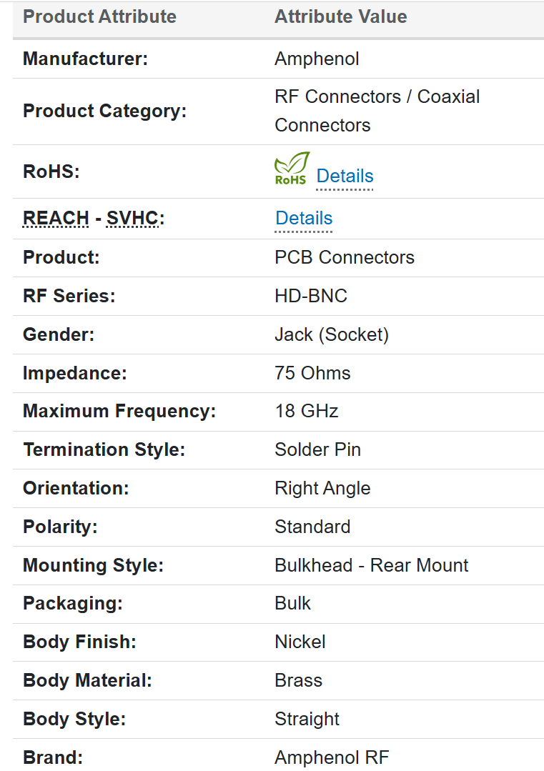The height and width of the screenshot is (771, 544).
Task: Open the REACH - SVHC Details link
Action: coord(304,218)
